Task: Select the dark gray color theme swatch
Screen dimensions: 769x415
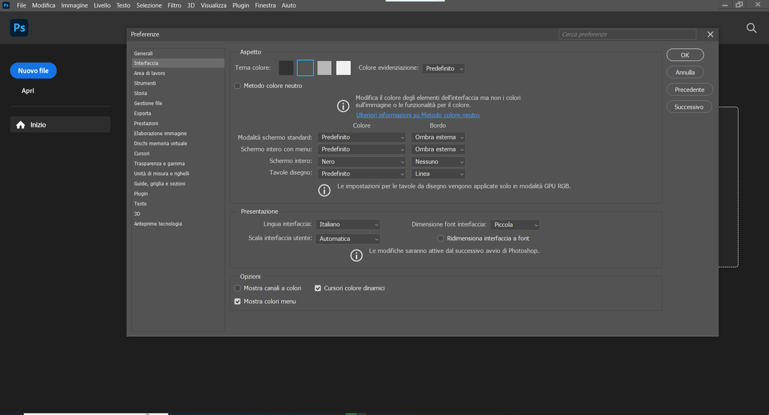Action: [305, 68]
